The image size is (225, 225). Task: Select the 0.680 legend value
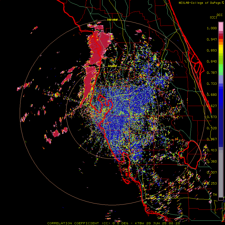pos(212,95)
